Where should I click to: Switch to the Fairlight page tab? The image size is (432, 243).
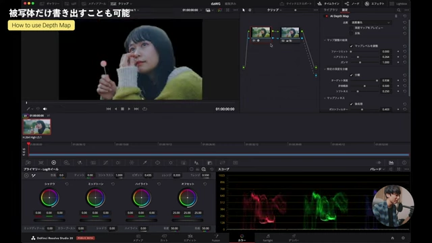click(x=268, y=238)
